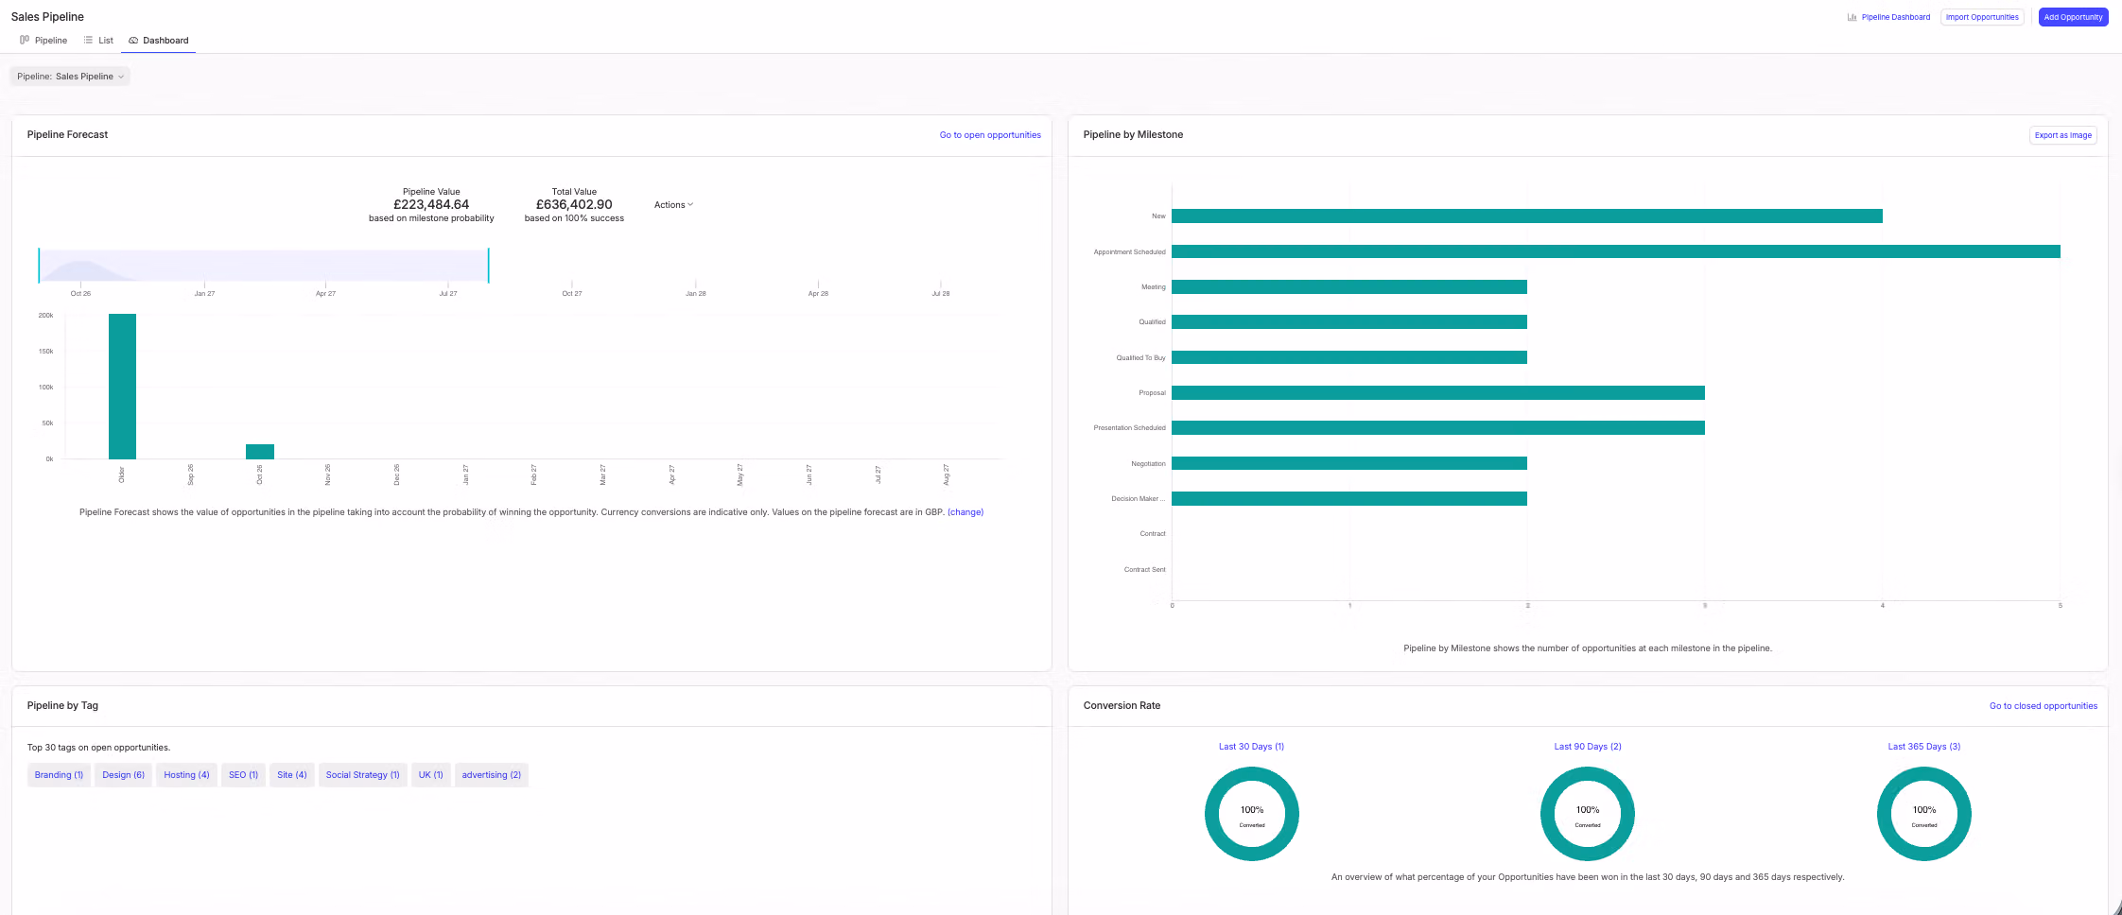Click the Qualified milestone bar
The width and height of the screenshot is (2122, 915).
coord(1349,322)
